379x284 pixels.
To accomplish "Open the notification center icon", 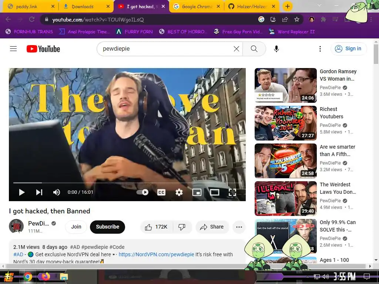I will 367,277.
